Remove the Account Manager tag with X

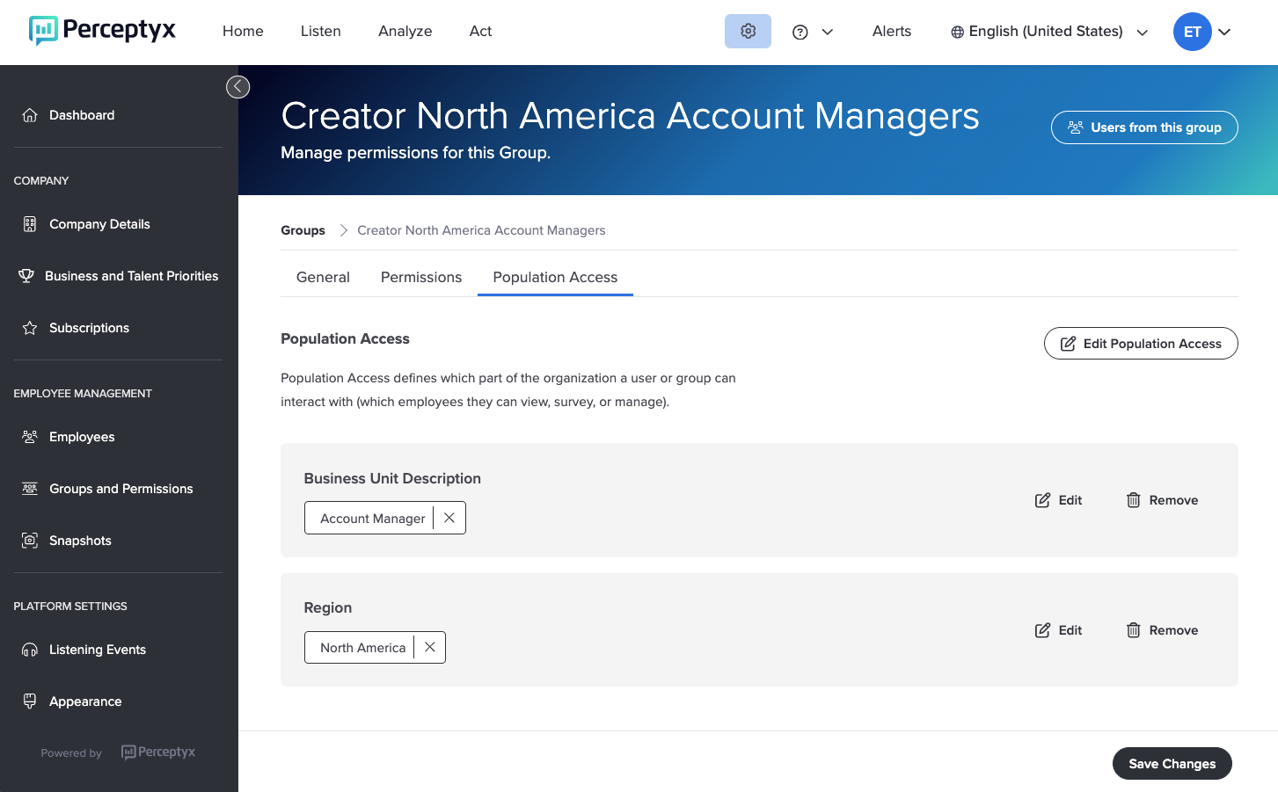click(449, 518)
